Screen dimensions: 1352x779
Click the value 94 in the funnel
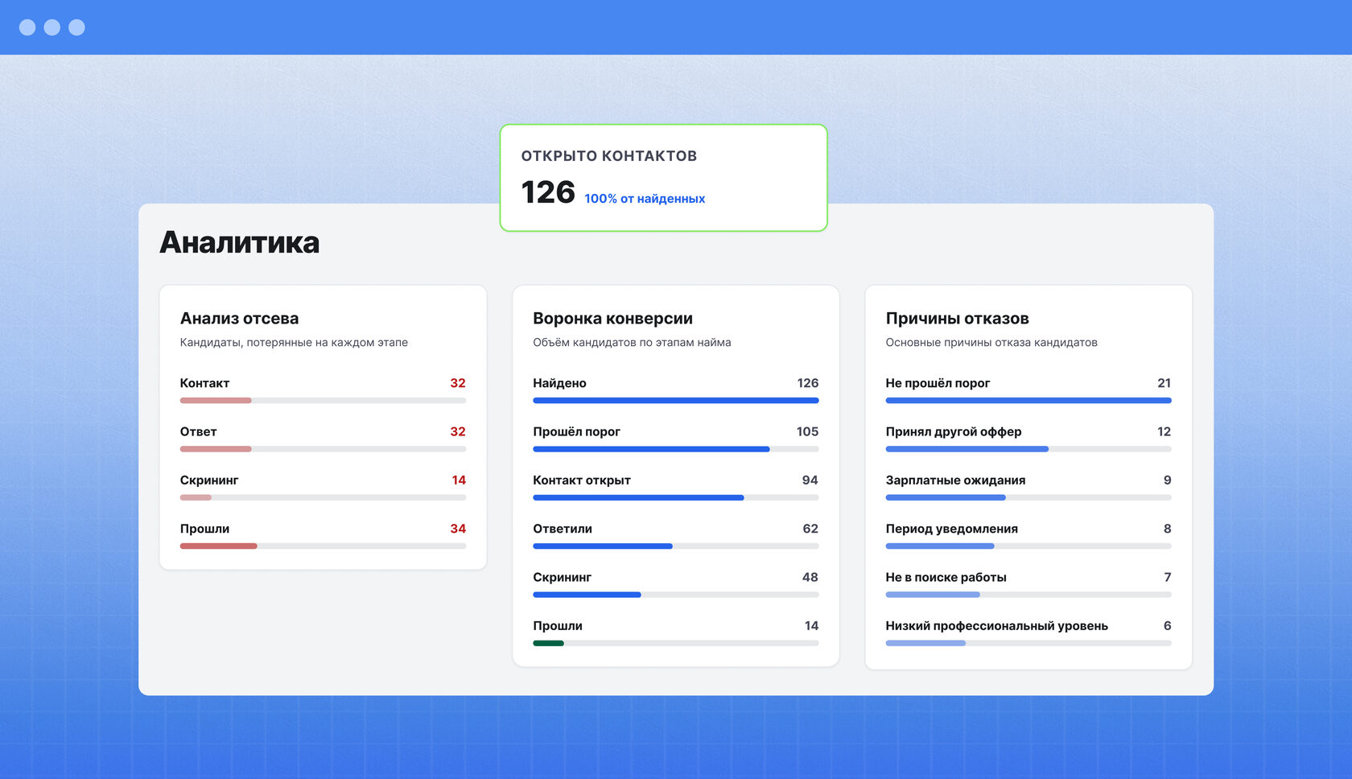pos(810,480)
